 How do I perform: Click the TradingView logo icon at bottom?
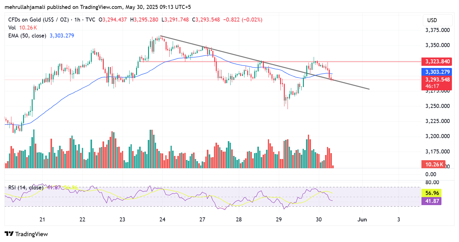point(9,234)
